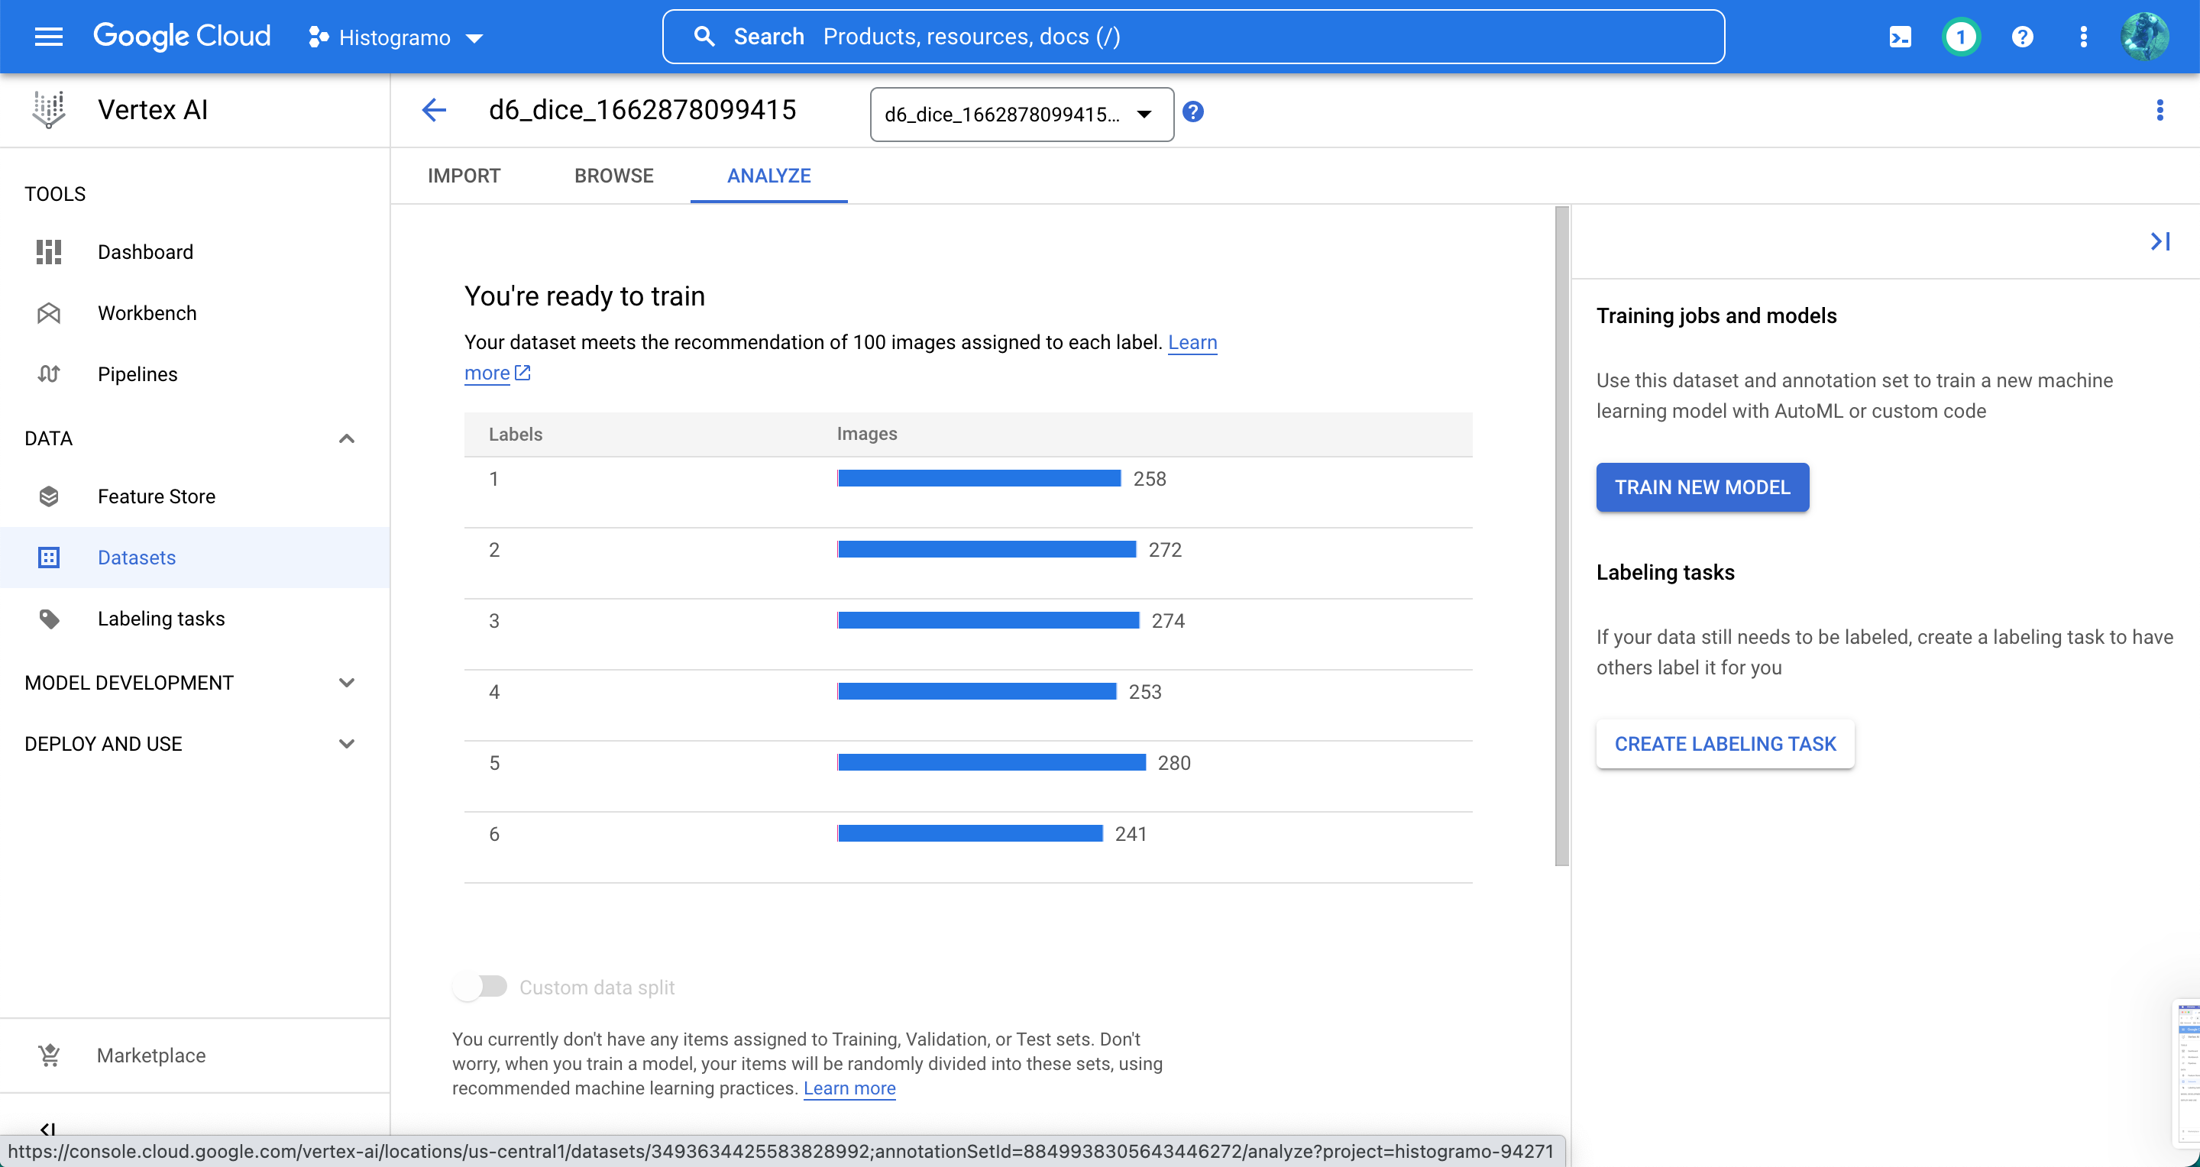Screen dimensions: 2200x1167
Task: Switch to the IMPORT tab
Action: pyautogui.click(x=461, y=176)
